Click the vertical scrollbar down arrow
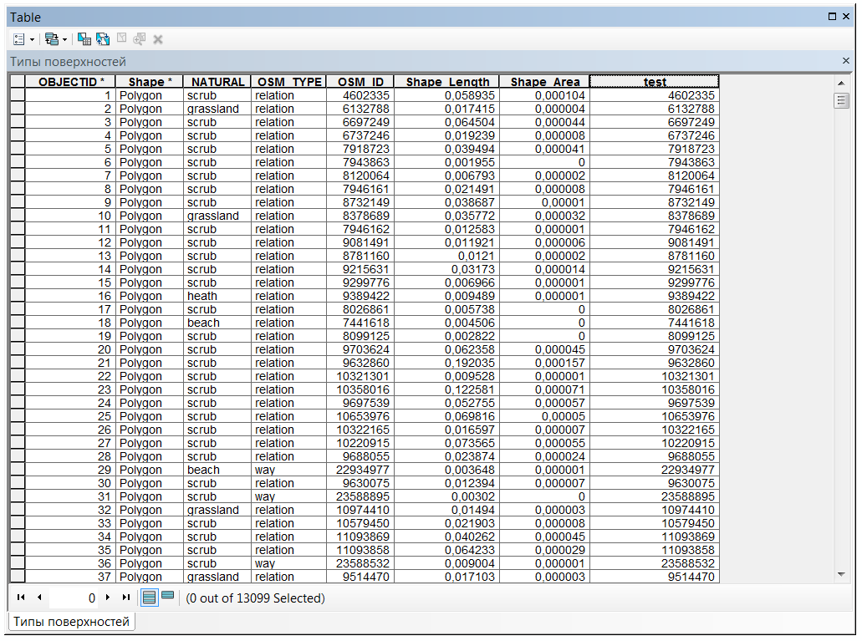This screenshot has height=641, width=862. (x=841, y=574)
